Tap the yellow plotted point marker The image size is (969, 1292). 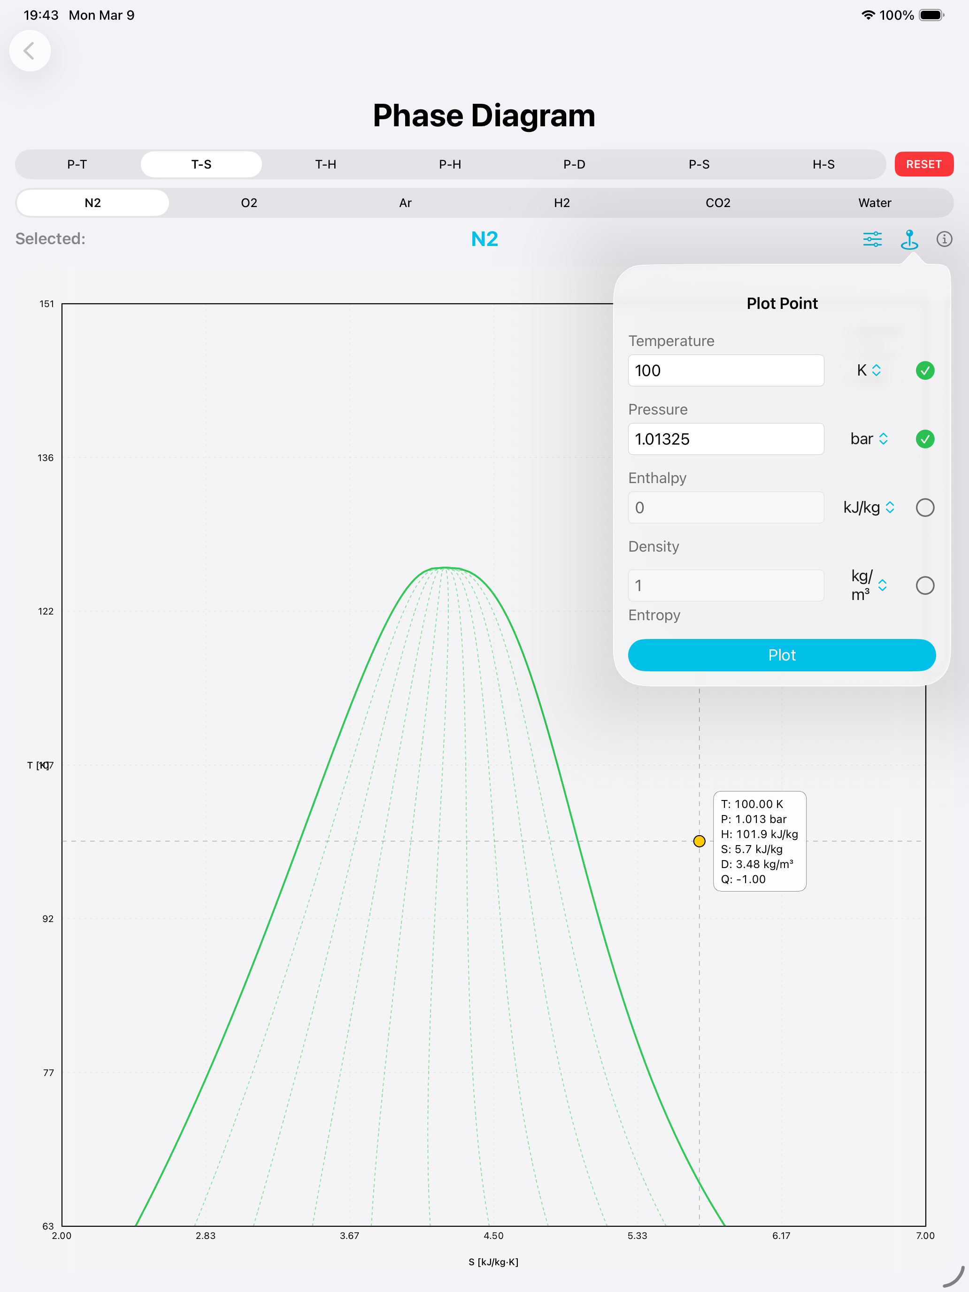pos(699,841)
